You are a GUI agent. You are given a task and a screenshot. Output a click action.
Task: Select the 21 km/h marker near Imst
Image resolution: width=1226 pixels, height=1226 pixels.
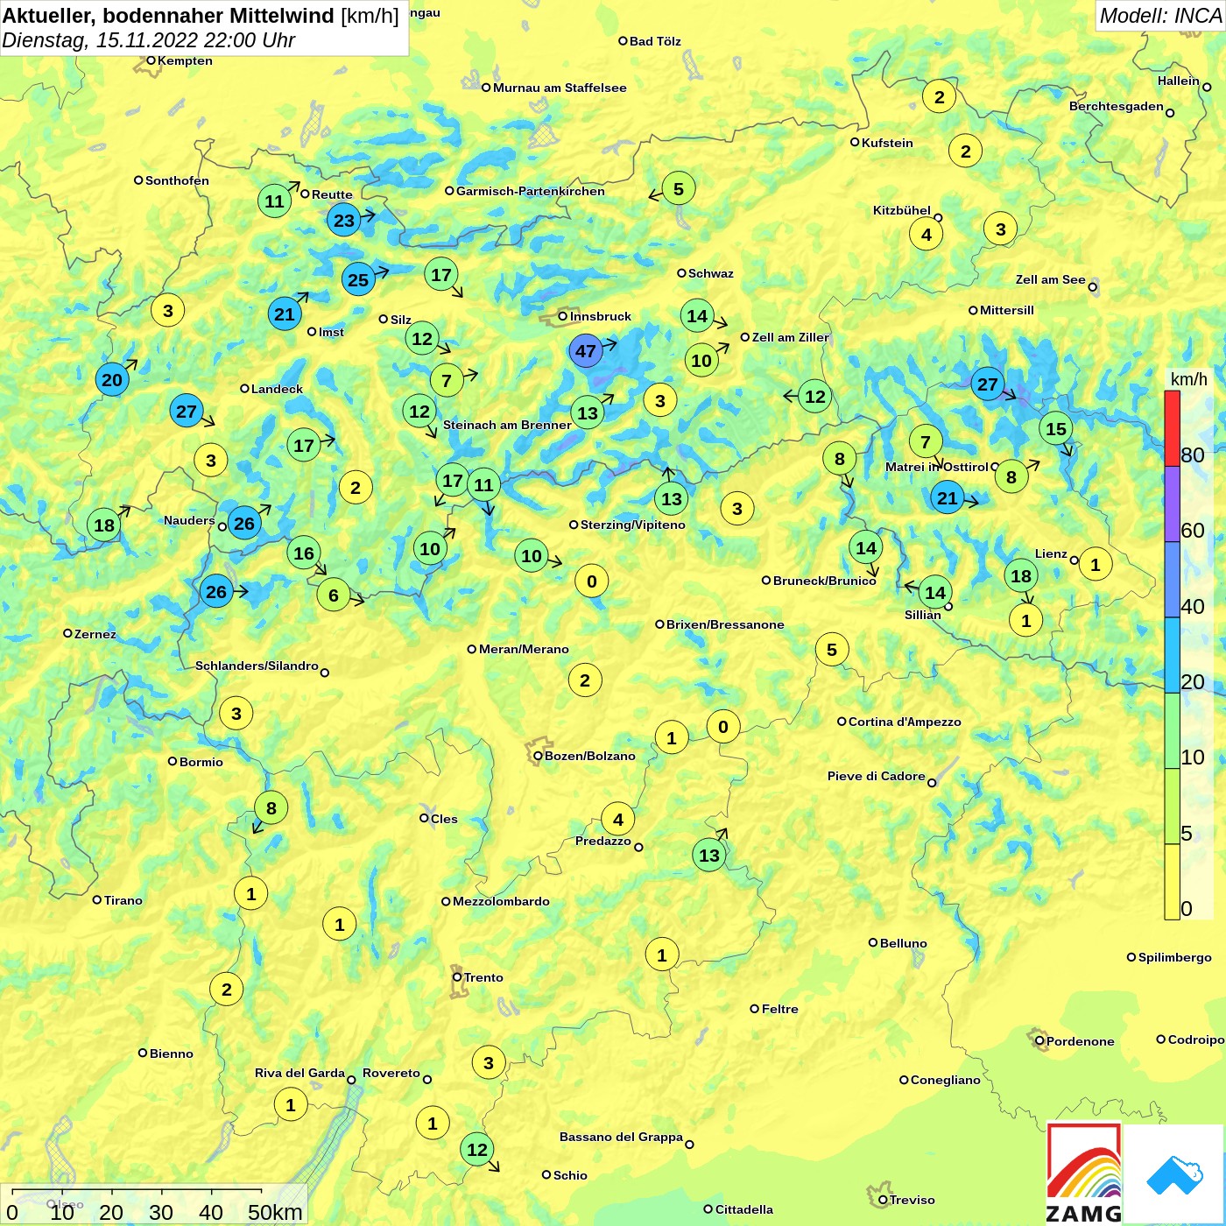coord(285,314)
